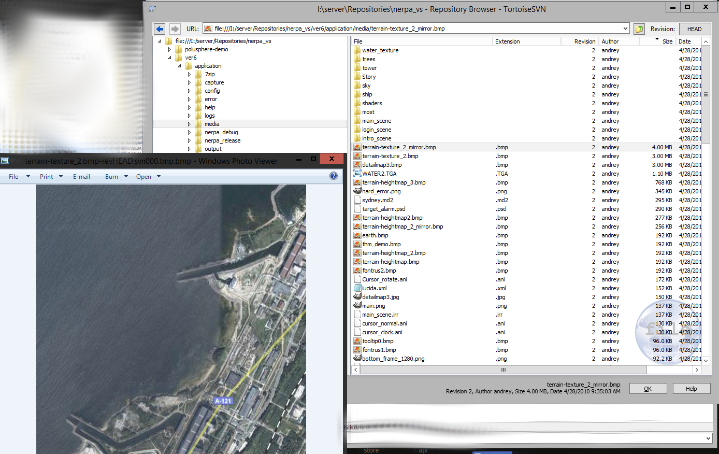This screenshot has width=719, height=454.
Task: Click the refresh icon beside Revision
Action: (x=639, y=29)
